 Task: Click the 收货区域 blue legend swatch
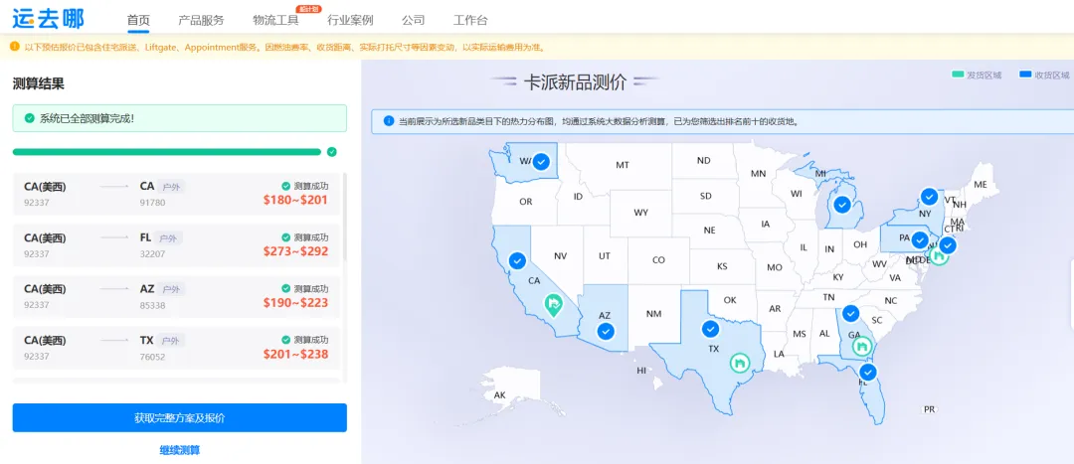(1024, 75)
